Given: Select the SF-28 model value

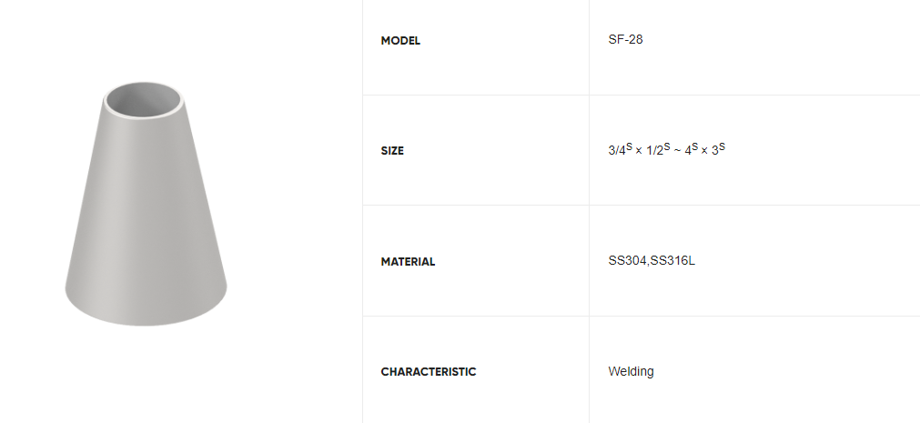Looking at the screenshot, I should (x=625, y=39).
